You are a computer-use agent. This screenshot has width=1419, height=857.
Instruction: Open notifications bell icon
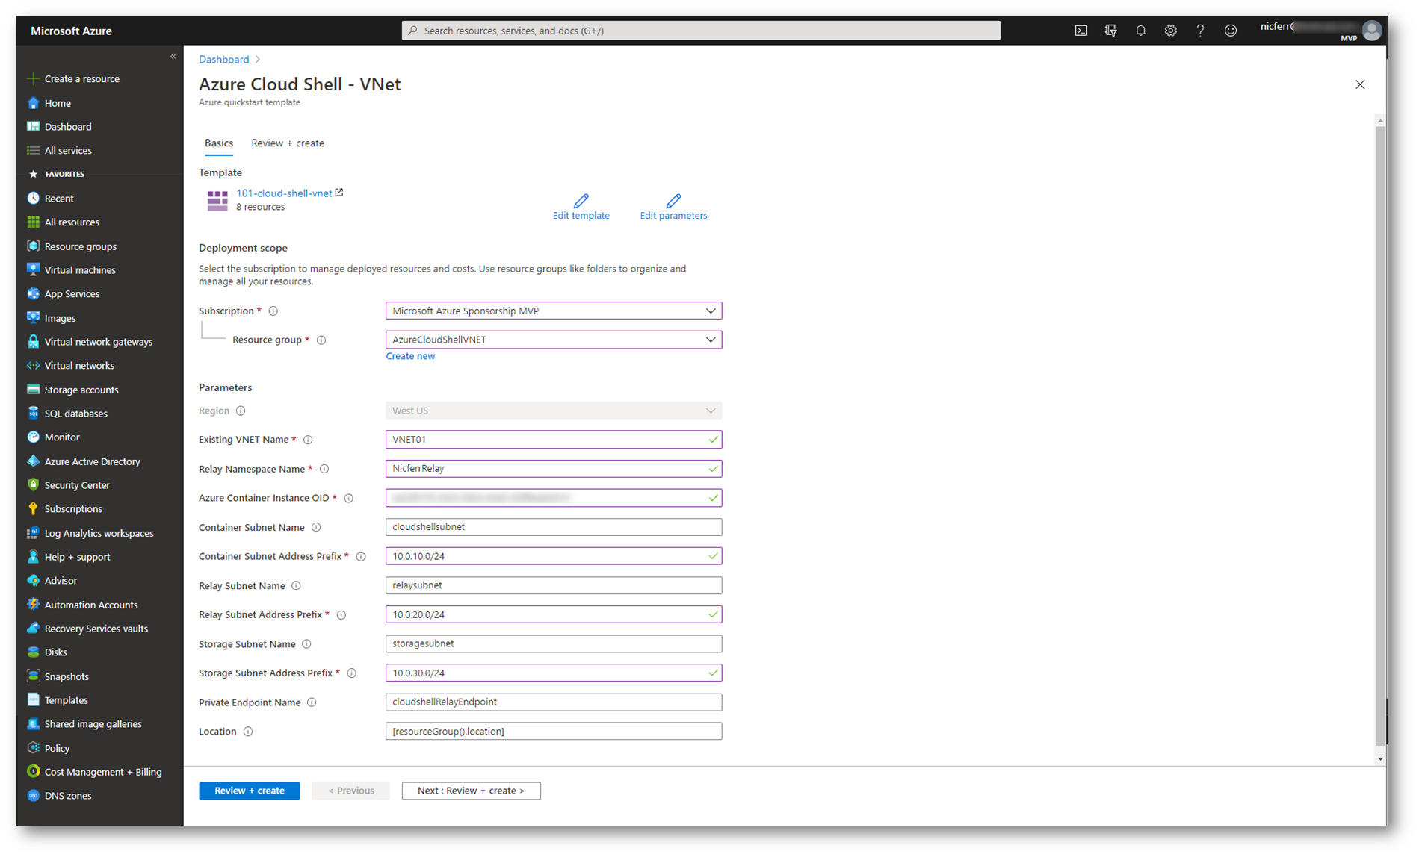pos(1140,31)
